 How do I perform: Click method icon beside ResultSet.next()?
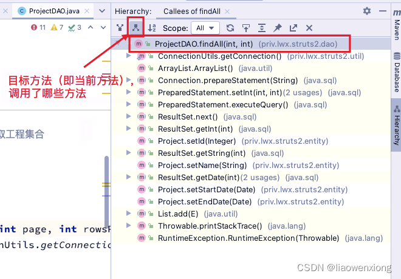click(142, 116)
